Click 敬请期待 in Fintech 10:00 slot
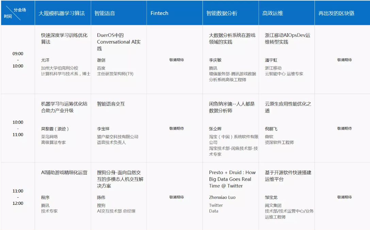Screen dimensions: 370x230 (177, 128)
